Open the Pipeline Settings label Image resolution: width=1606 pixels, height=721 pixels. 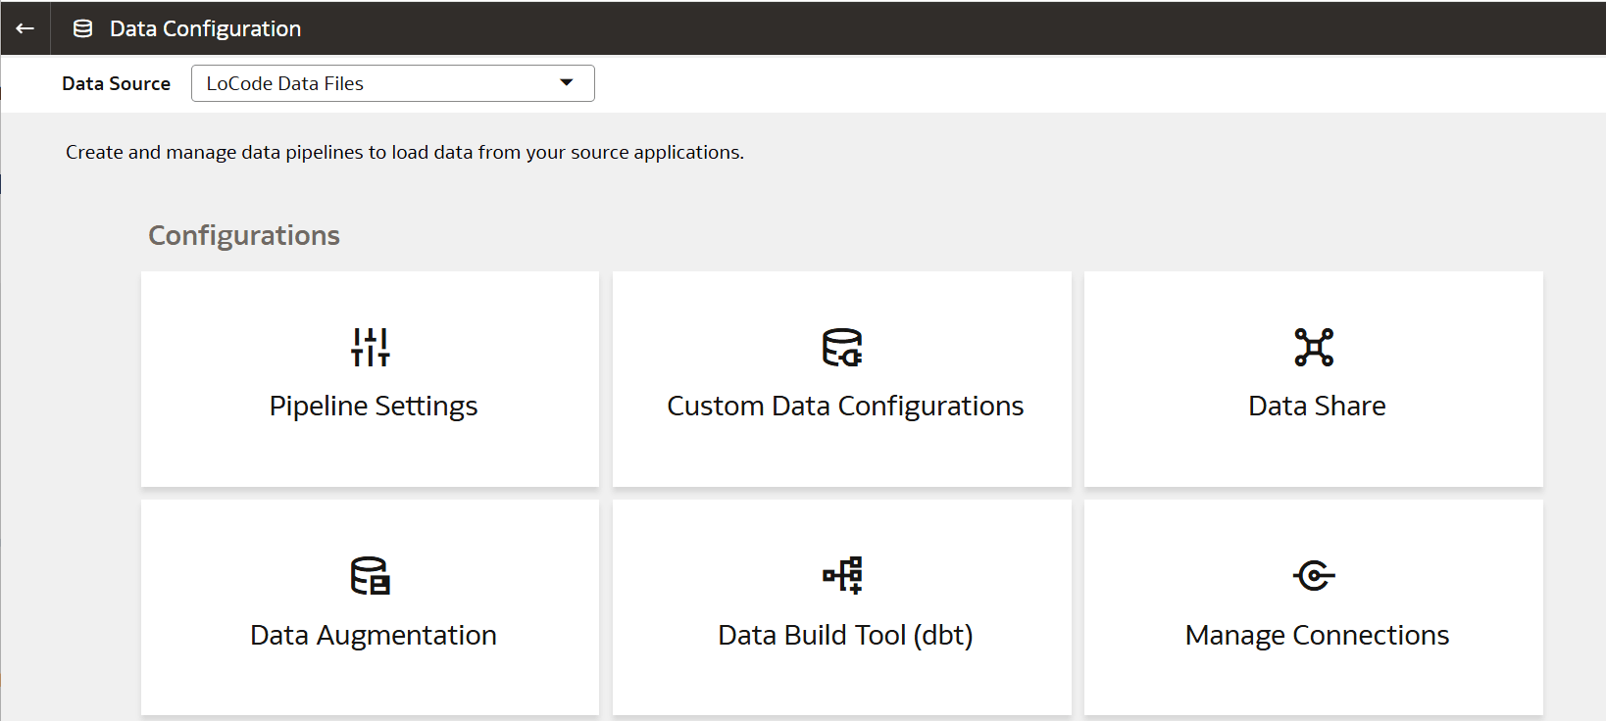(374, 406)
